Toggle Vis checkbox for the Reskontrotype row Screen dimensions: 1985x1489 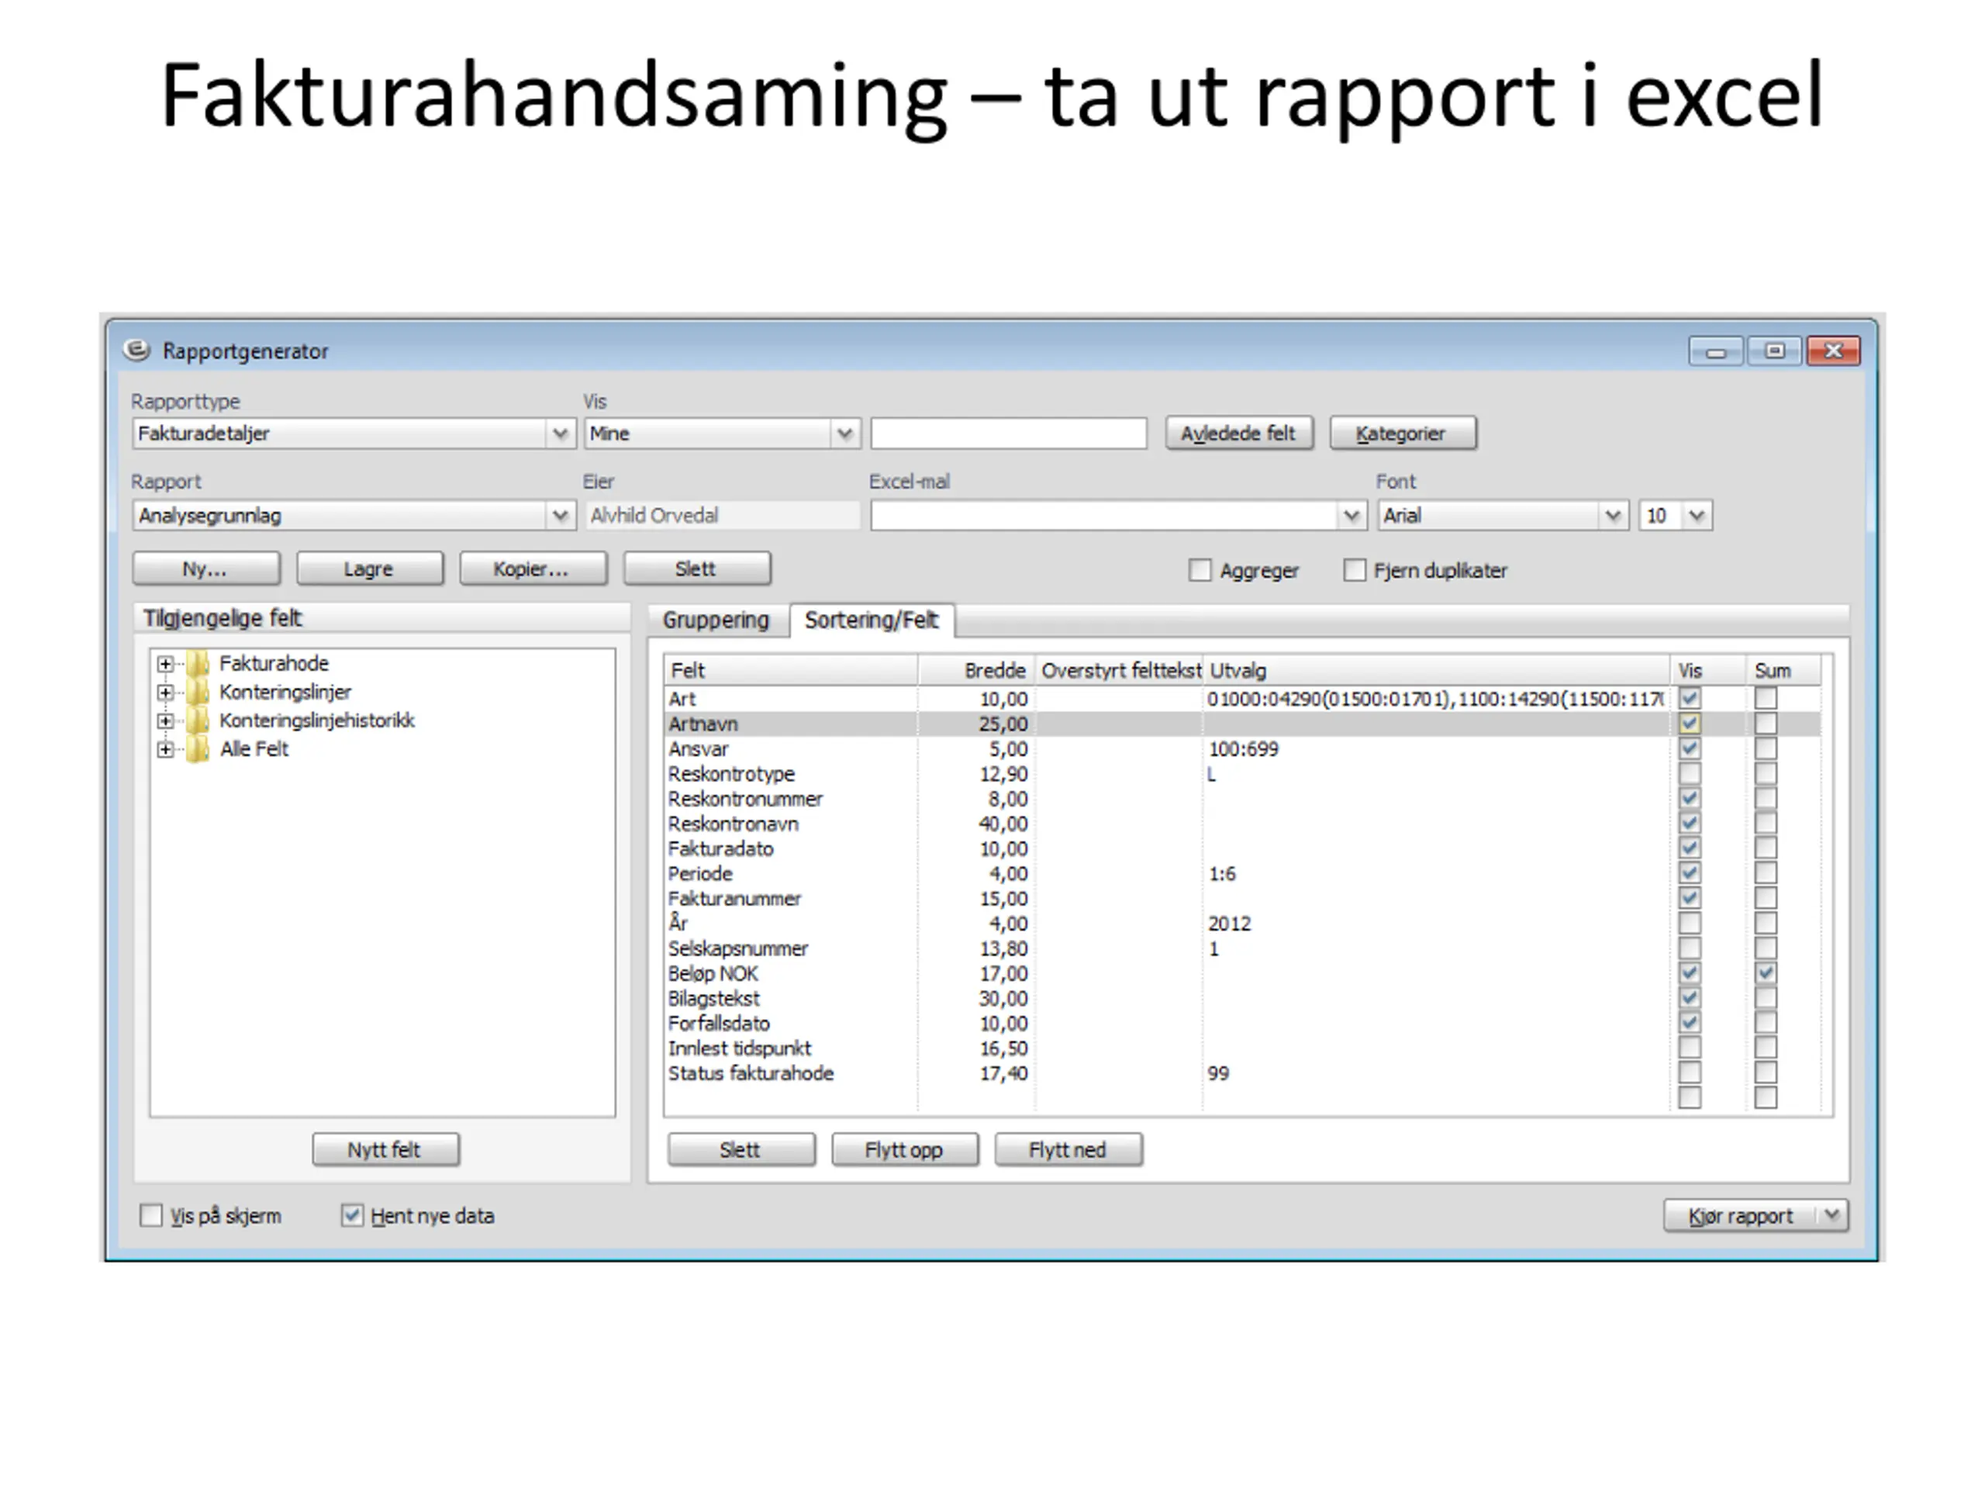coord(1690,774)
